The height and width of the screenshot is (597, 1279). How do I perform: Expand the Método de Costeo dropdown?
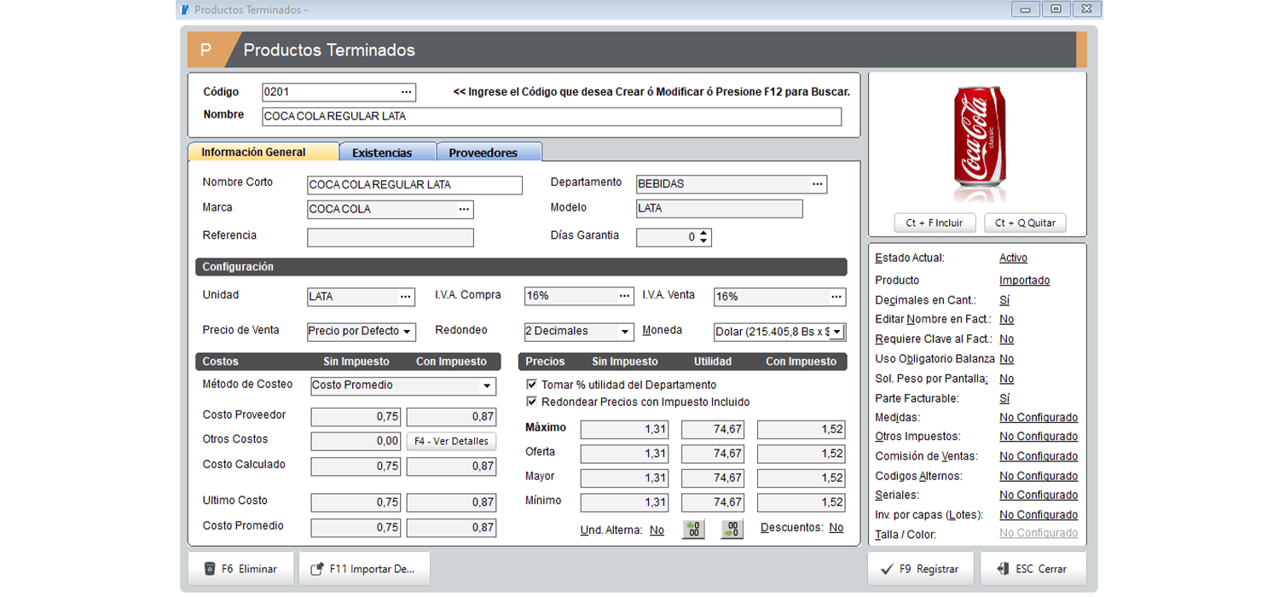[488, 386]
